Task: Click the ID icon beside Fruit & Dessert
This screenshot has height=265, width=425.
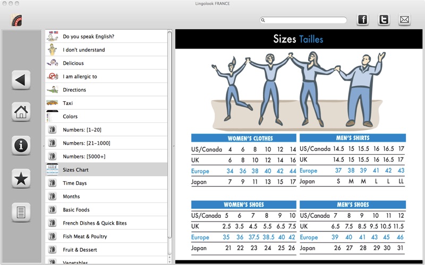Action: pyautogui.click(x=52, y=249)
